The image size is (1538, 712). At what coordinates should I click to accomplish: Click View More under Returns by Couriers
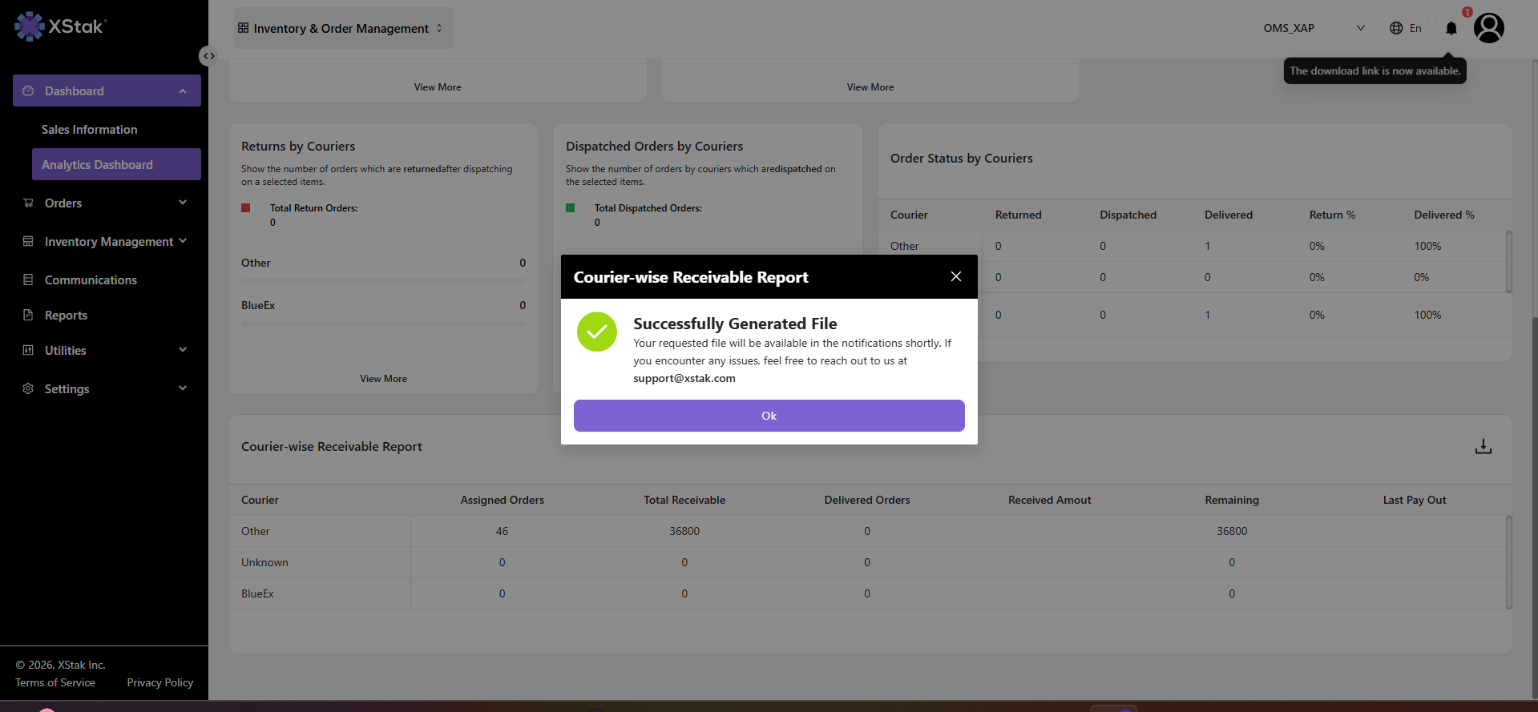point(383,379)
